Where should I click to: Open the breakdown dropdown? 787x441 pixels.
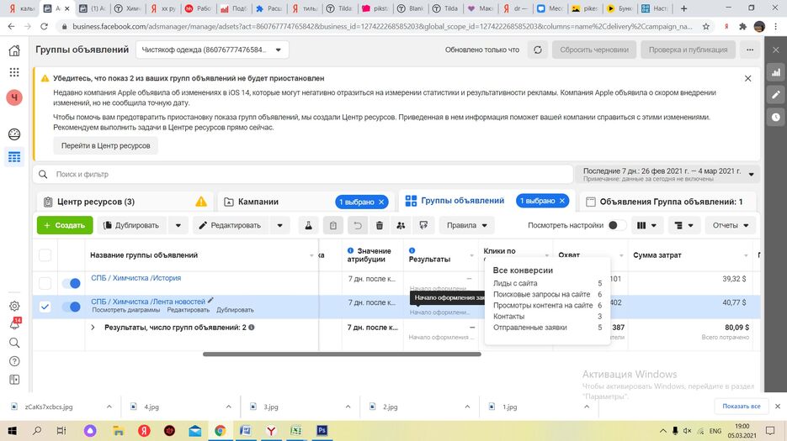(x=683, y=225)
